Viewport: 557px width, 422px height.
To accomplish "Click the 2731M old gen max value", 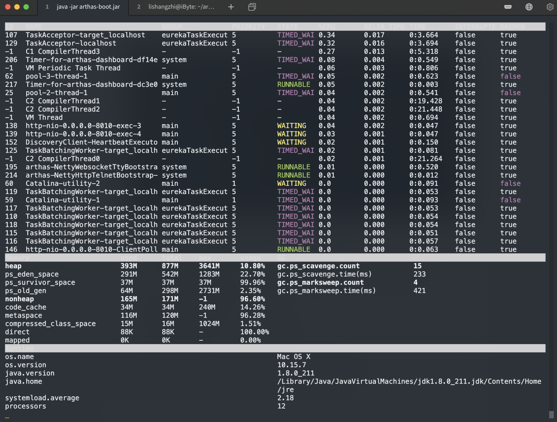I will tap(209, 291).
